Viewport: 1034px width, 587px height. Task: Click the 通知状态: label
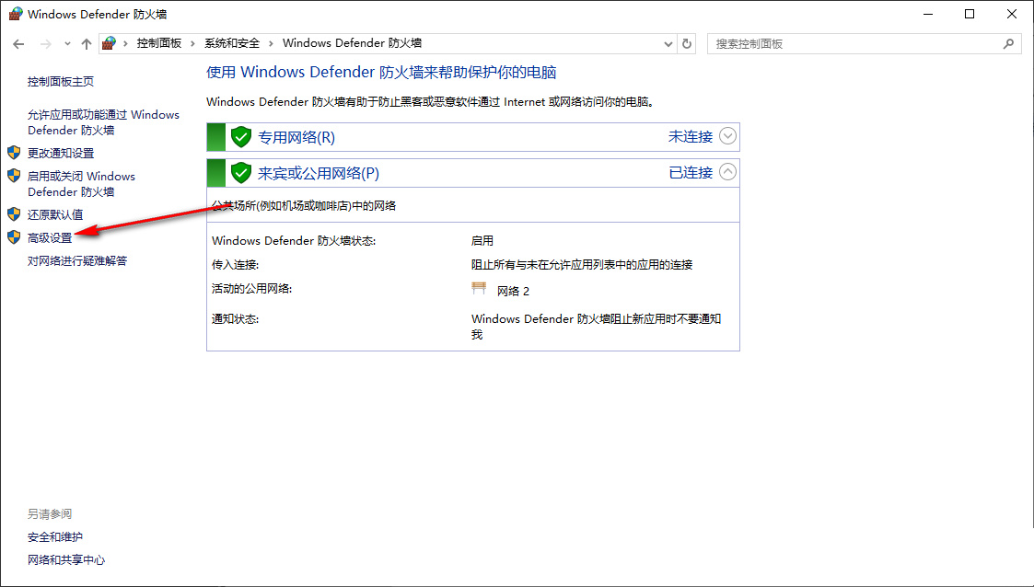[x=235, y=319]
